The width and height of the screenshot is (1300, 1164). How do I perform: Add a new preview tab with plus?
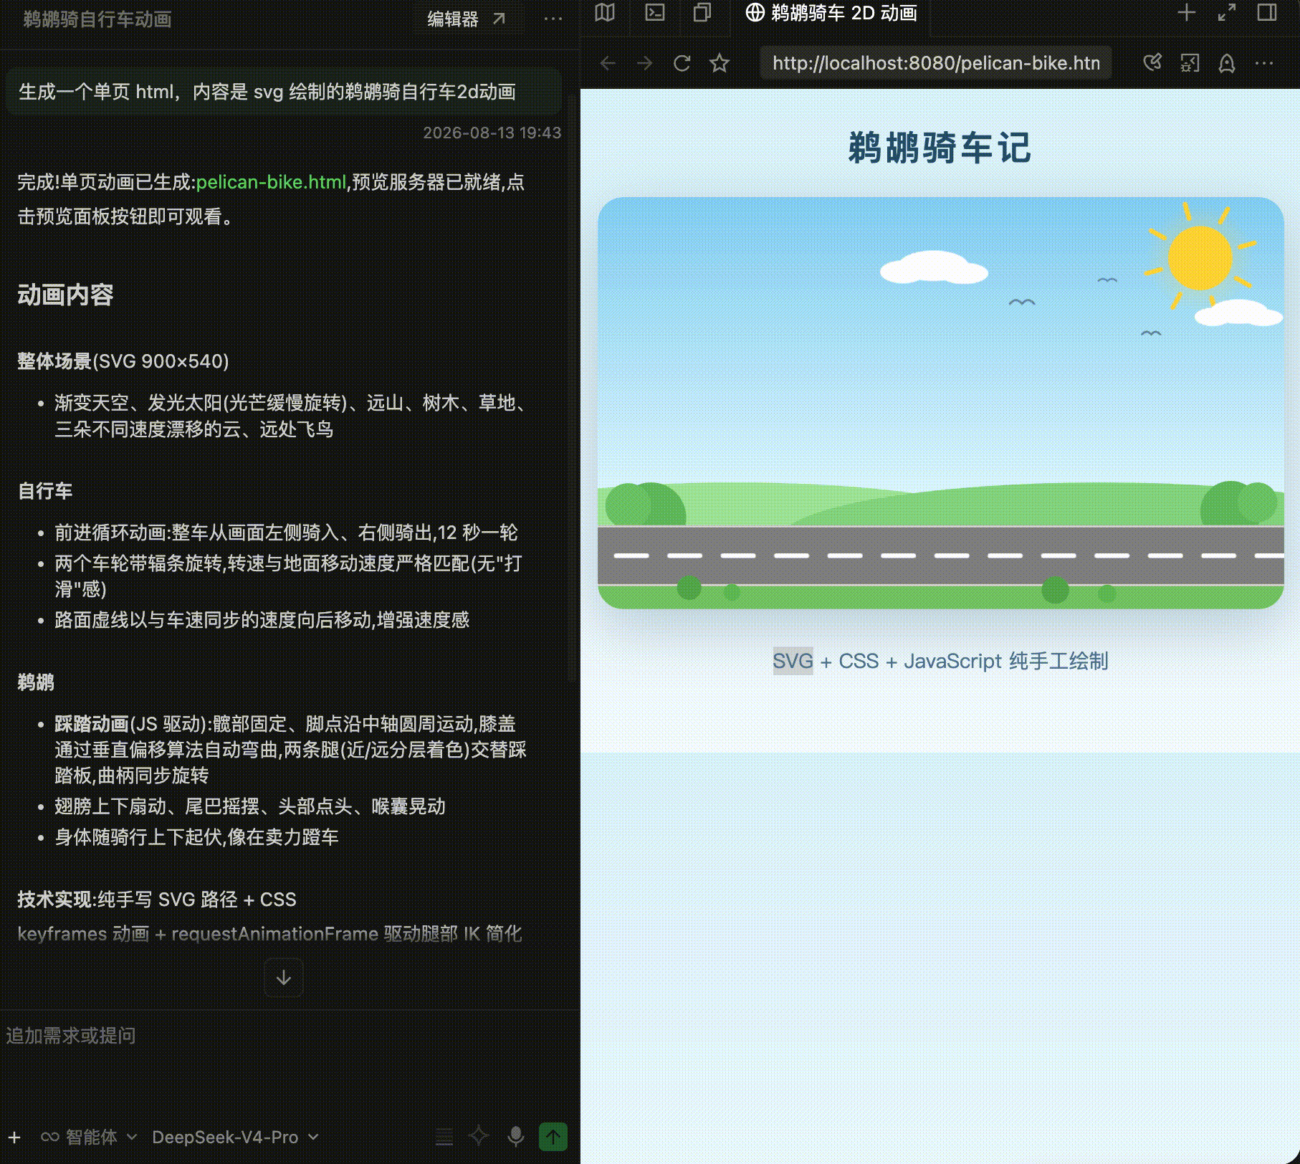tap(1187, 13)
